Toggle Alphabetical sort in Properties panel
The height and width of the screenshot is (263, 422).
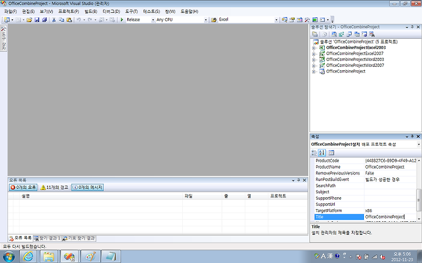click(322, 153)
